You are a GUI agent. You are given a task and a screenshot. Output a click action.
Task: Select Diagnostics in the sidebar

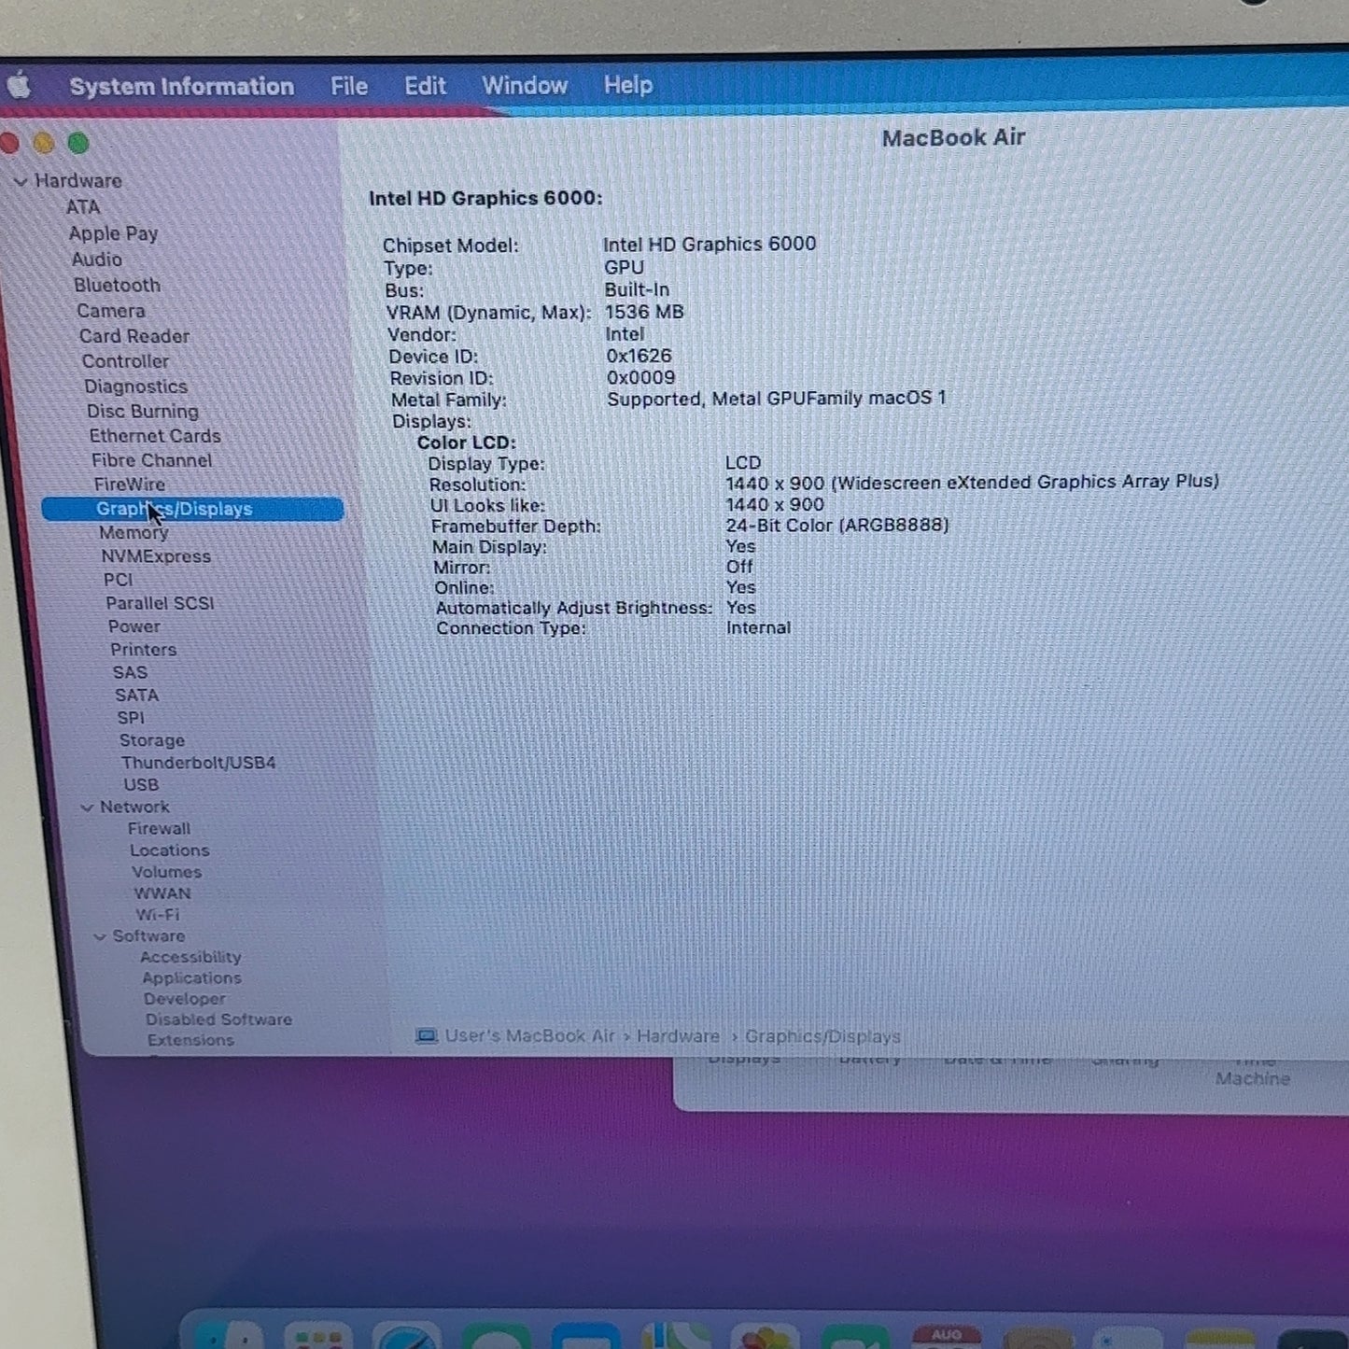tap(136, 386)
